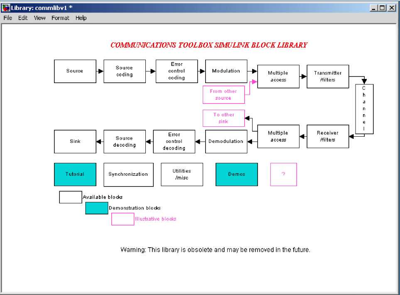
Task: Select the upper Multiple access block
Action: point(278,76)
